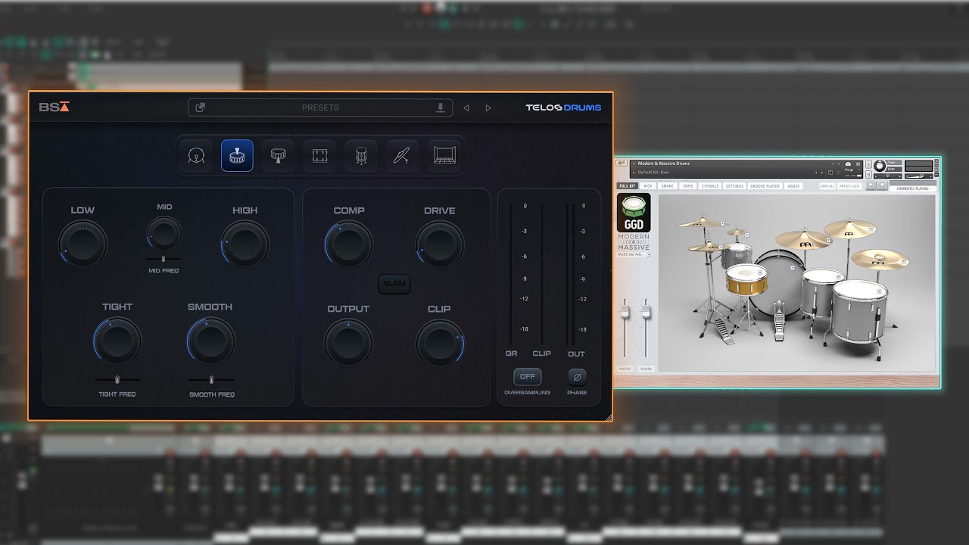Toggle the oversampling OFF button
This screenshot has height=545, width=969.
528,376
